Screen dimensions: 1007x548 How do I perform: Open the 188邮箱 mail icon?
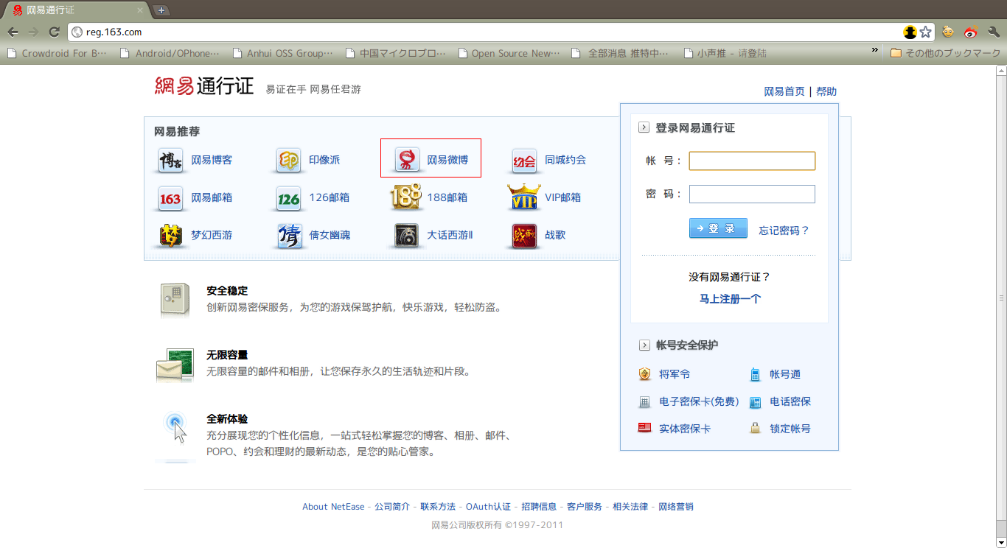click(406, 197)
